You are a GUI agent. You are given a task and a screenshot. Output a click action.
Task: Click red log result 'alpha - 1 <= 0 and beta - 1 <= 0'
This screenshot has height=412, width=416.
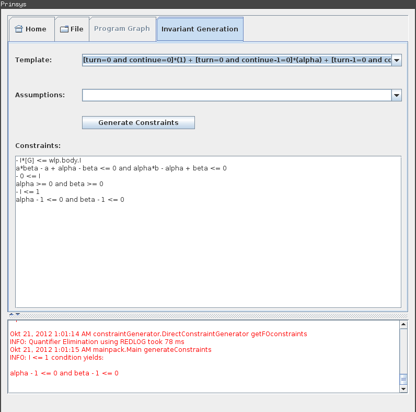64,373
